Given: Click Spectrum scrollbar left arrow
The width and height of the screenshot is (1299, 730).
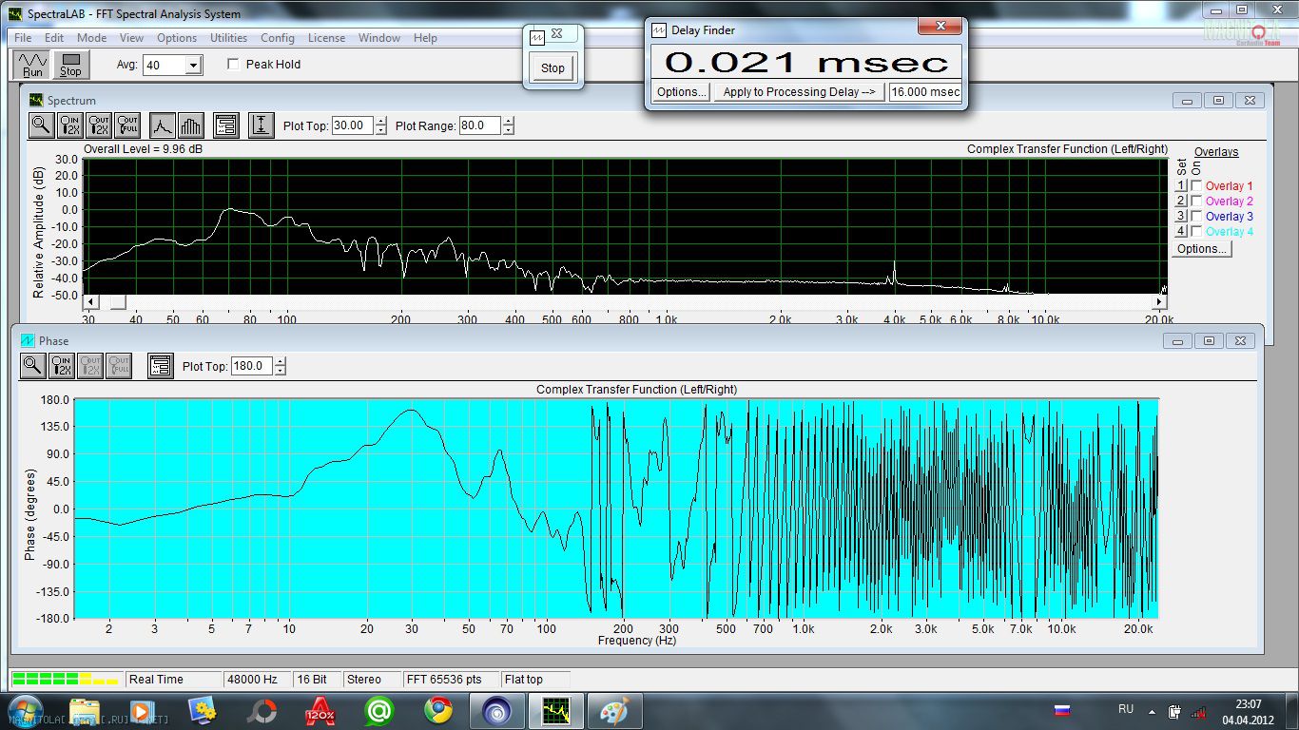Looking at the screenshot, I should click(90, 302).
